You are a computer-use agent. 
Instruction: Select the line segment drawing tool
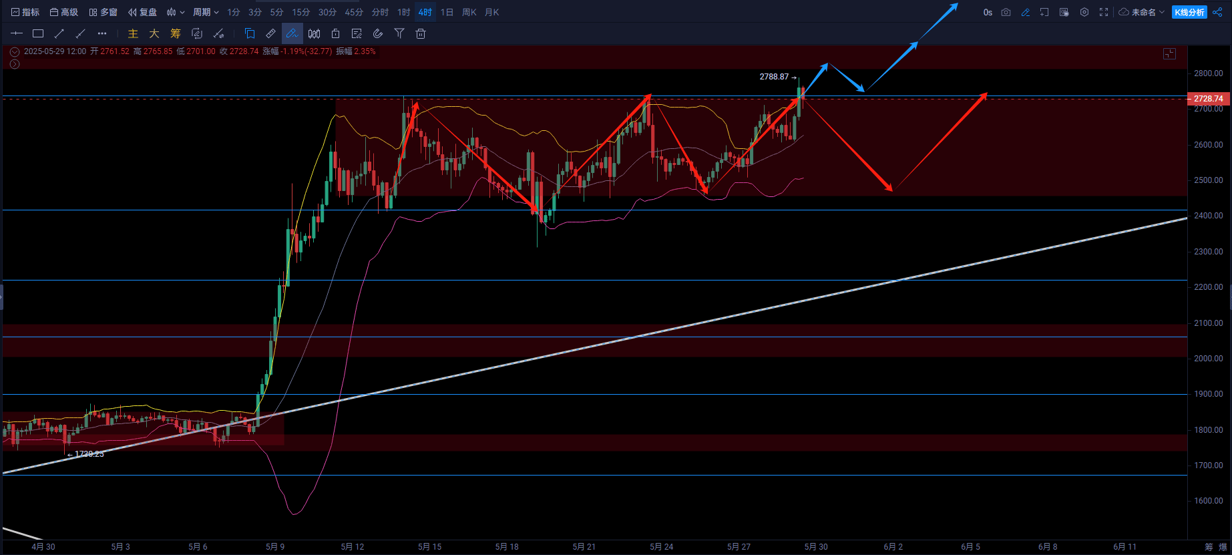tap(81, 33)
